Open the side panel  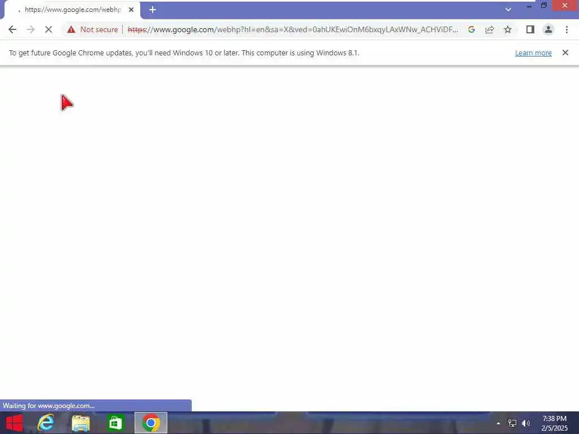[x=530, y=29]
